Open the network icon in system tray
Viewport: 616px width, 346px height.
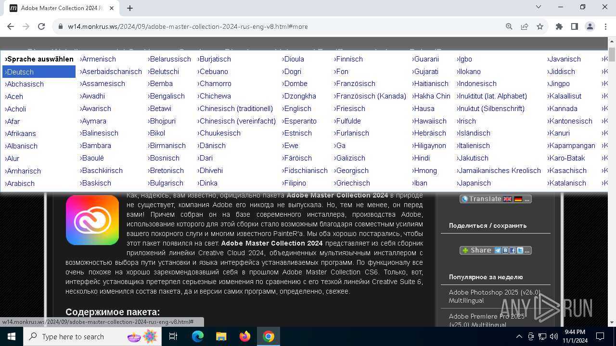[x=542, y=336]
